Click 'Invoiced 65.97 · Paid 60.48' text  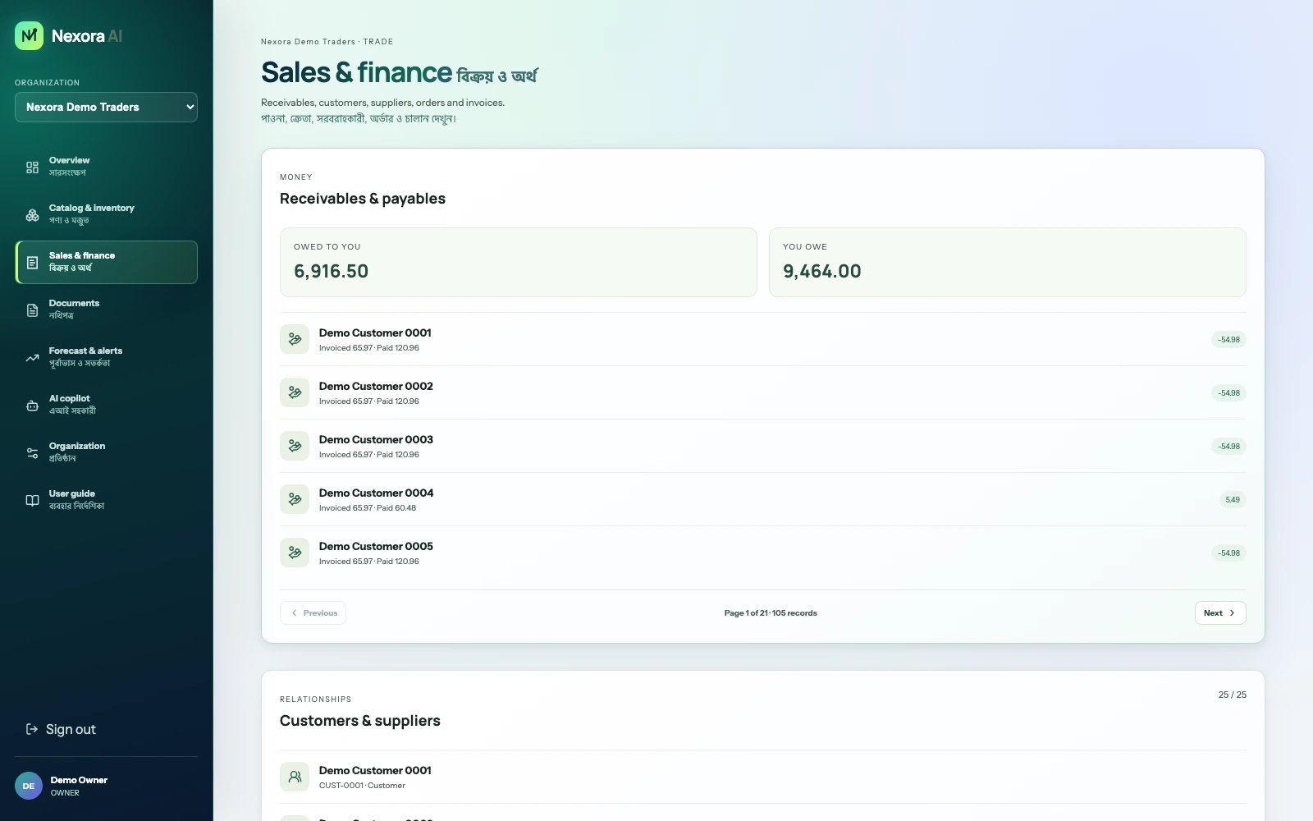pos(368,508)
